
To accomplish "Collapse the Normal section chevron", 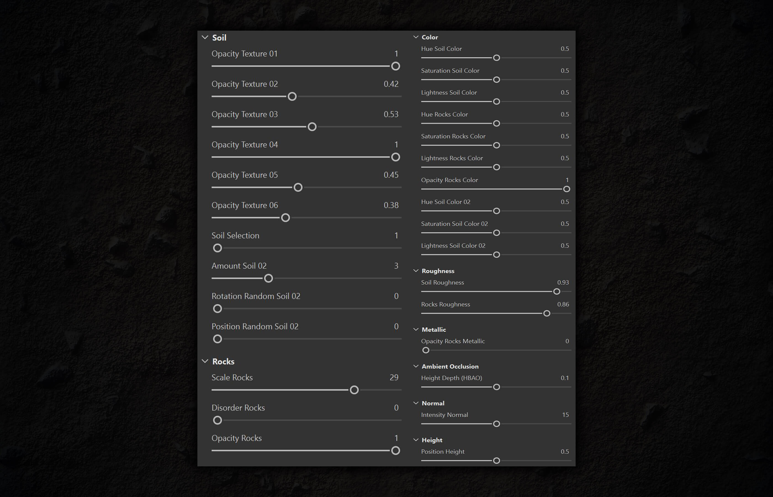I will [x=416, y=403].
